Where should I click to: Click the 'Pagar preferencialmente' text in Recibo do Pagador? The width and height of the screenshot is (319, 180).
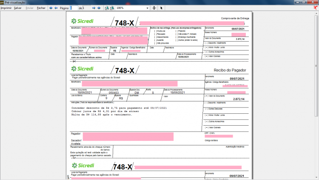96,78
